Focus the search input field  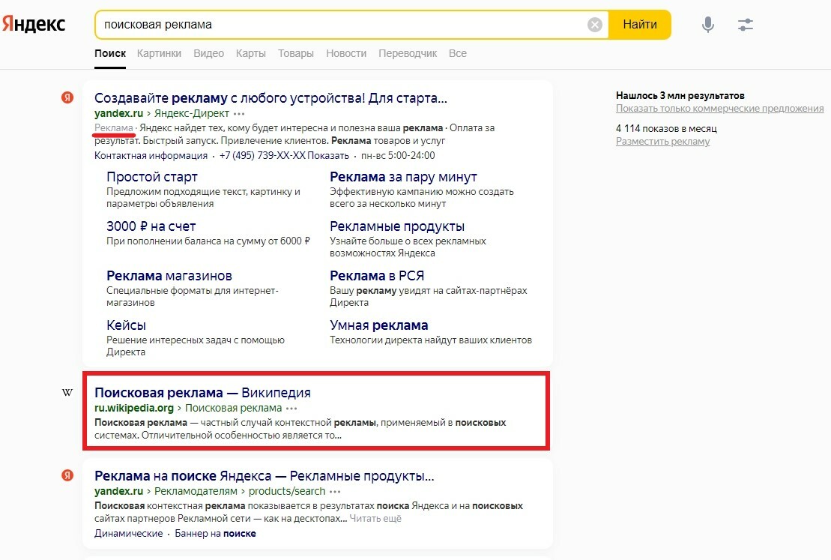coord(341,25)
